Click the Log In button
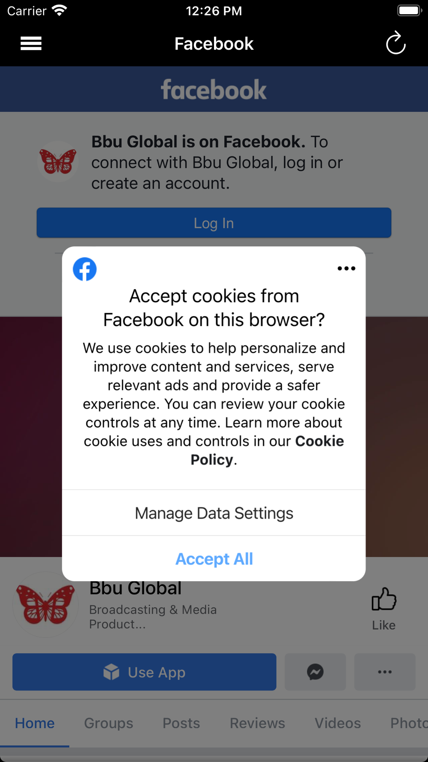The width and height of the screenshot is (428, 762). (x=214, y=223)
